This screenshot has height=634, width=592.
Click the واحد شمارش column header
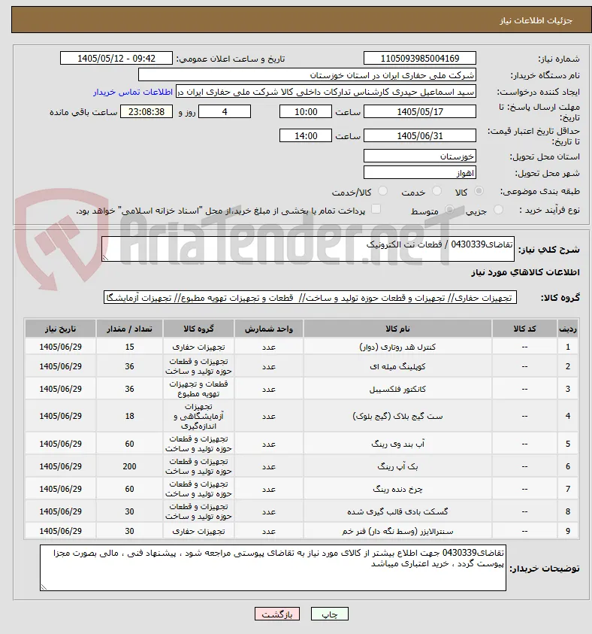coord(268,329)
